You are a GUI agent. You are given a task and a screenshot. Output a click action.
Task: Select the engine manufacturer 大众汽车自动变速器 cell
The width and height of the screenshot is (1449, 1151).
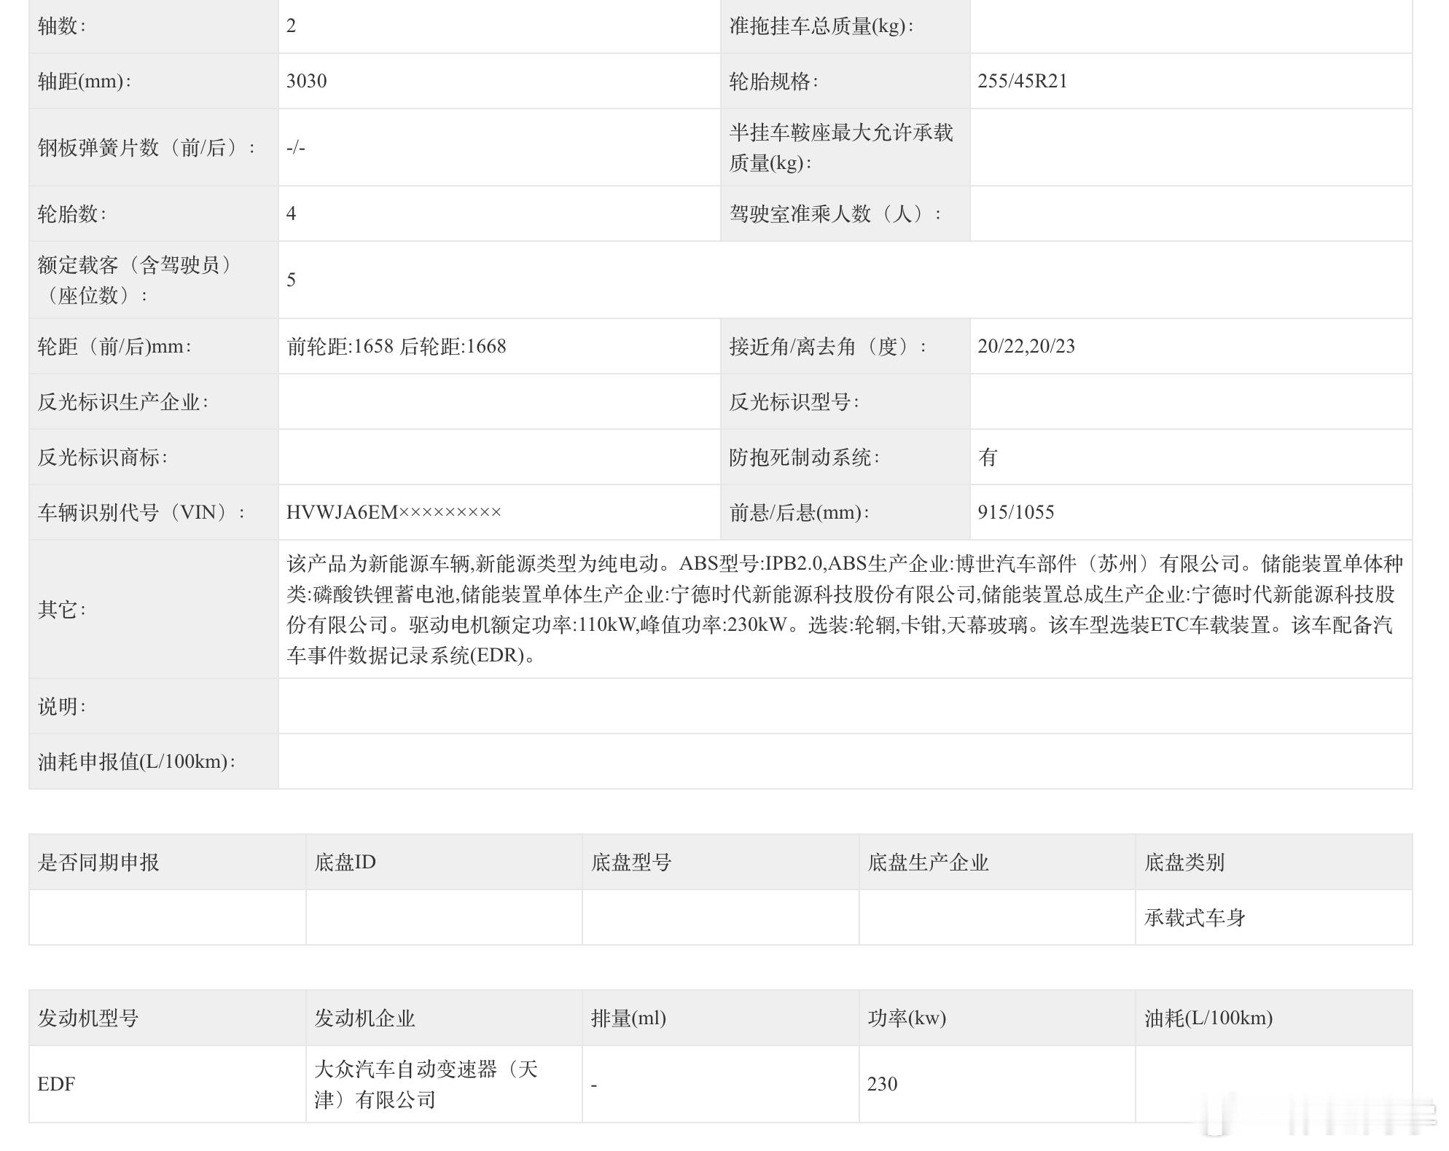426,1084
